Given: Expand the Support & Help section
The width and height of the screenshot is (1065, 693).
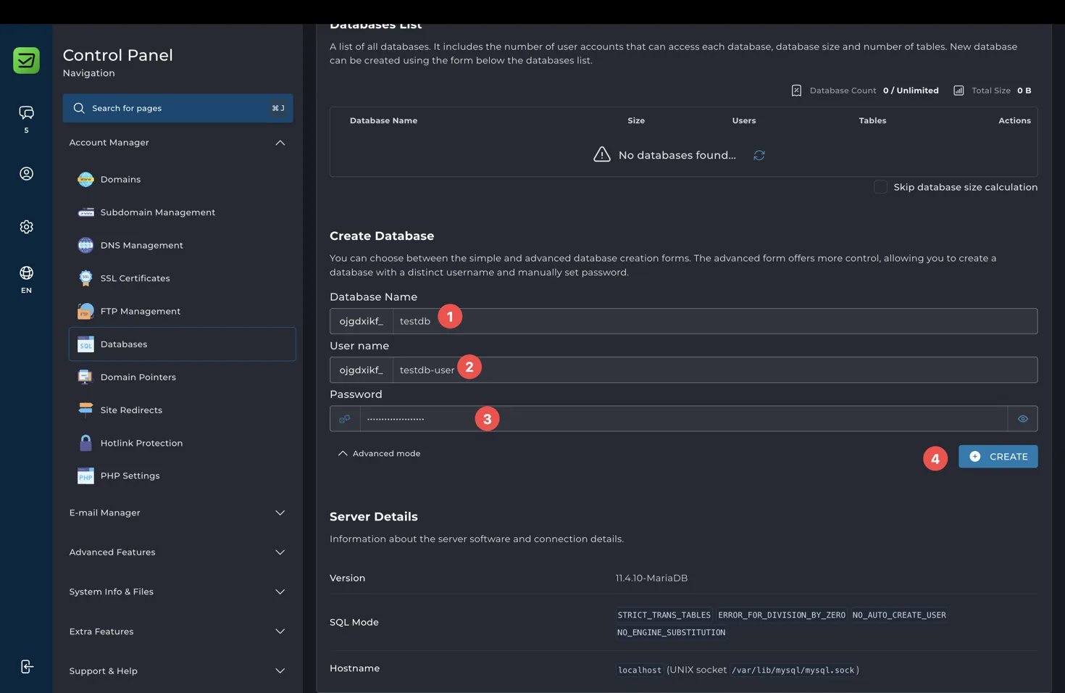Looking at the screenshot, I should click(x=280, y=671).
